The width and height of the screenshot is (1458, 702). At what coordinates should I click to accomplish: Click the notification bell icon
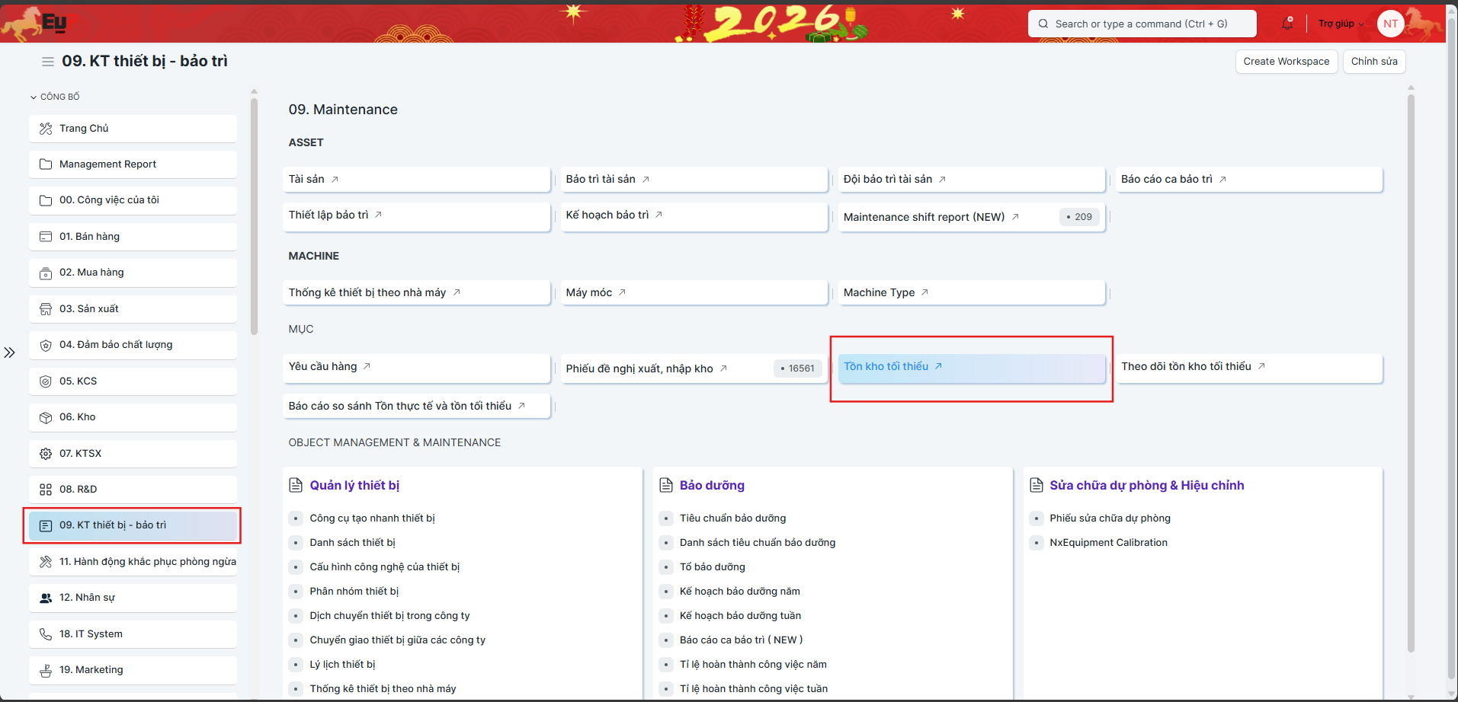pyautogui.click(x=1287, y=24)
